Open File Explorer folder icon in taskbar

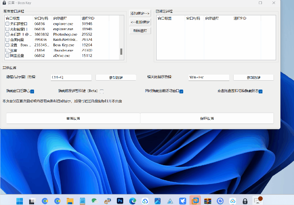point(70,201)
